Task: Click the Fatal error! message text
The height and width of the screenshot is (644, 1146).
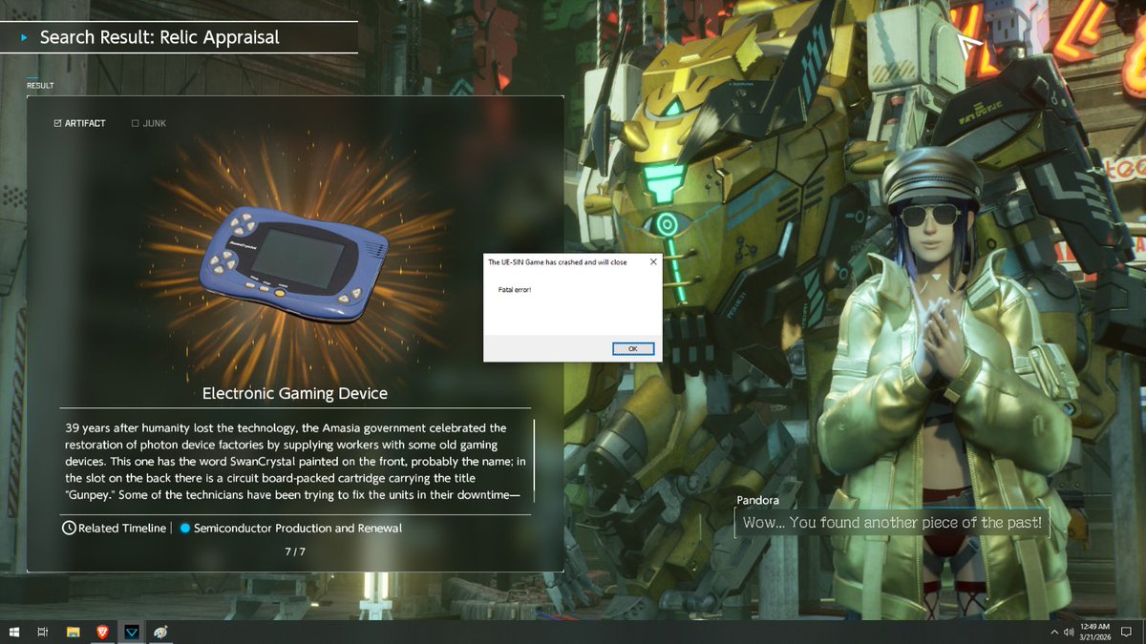Action: click(x=515, y=288)
